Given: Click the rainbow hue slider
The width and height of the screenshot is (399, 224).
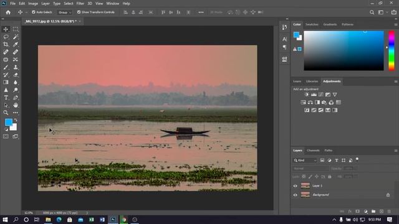Looking at the screenshot, I should coord(392,50).
